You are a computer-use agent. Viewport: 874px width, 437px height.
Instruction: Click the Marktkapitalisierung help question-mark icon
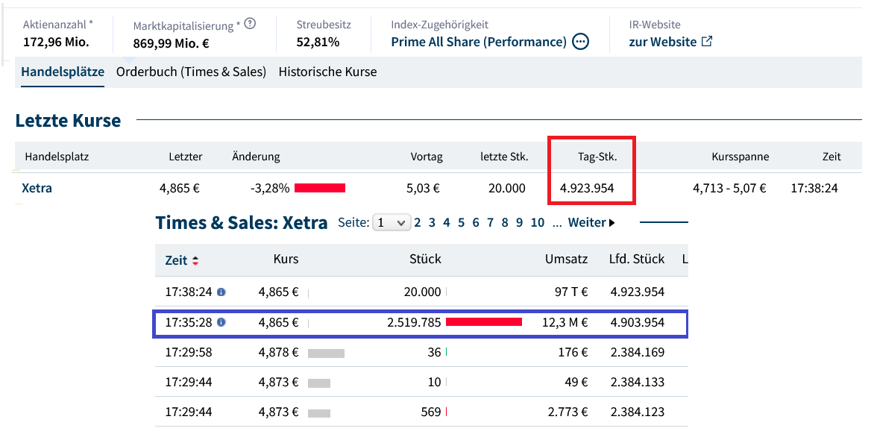coord(250,24)
